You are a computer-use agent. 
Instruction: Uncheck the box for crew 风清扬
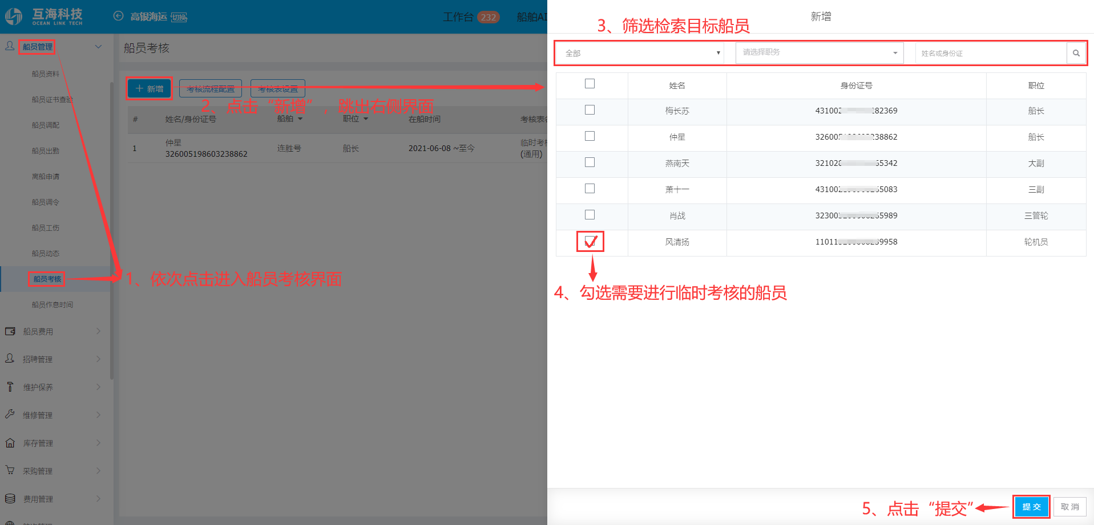[x=590, y=242]
